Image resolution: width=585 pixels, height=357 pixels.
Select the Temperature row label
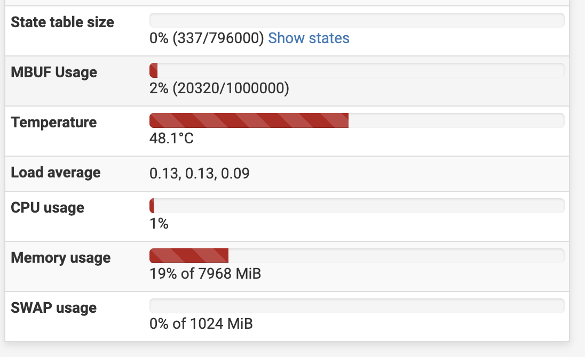click(53, 123)
